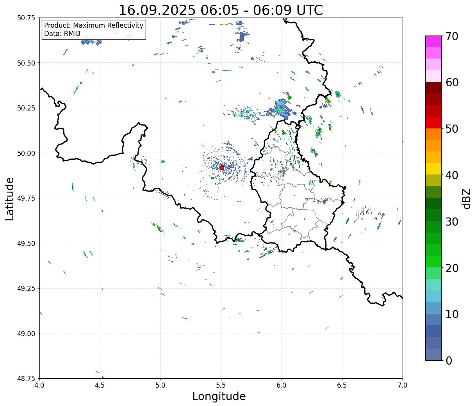
Task: Click the magenta swatch at top of colorbar
Action: point(433,41)
